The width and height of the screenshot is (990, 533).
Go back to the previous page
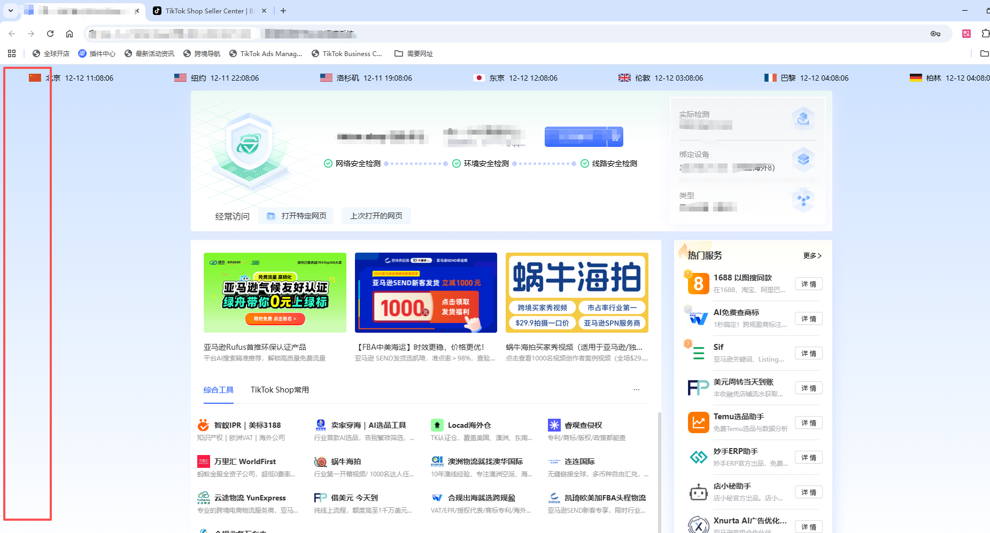pos(12,34)
